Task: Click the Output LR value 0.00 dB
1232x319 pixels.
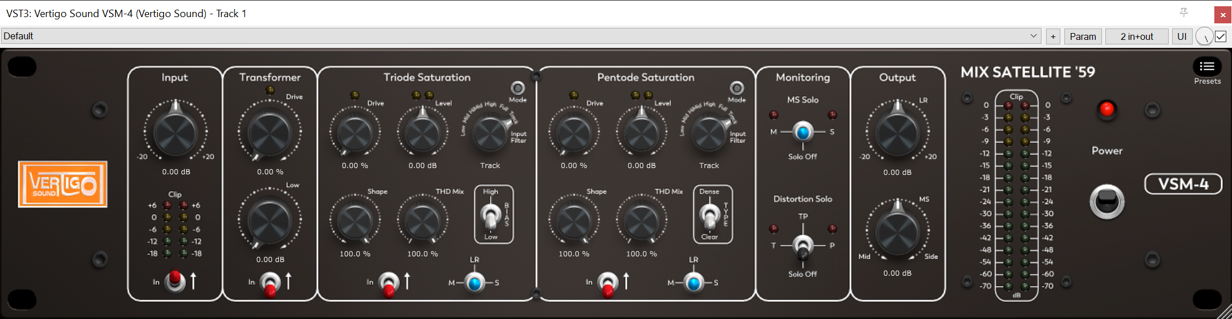Action: (x=897, y=172)
